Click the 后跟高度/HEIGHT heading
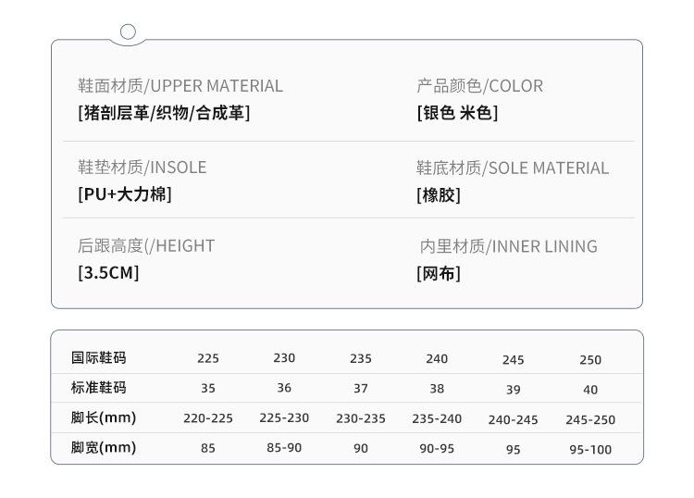694x498 pixels. click(x=146, y=246)
